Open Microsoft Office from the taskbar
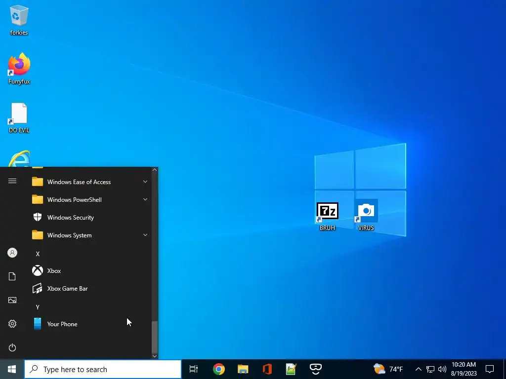The height and width of the screenshot is (379, 506). [x=267, y=369]
